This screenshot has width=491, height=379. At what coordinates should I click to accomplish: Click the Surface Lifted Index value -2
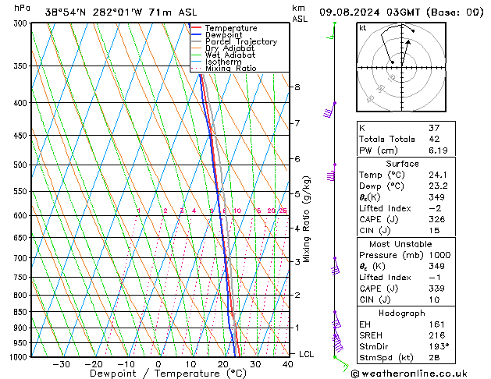[435, 208]
